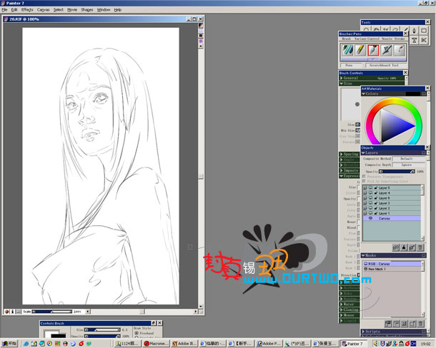Select the Rectangular Selection tool icon
436x348 pixels.
tap(423, 30)
